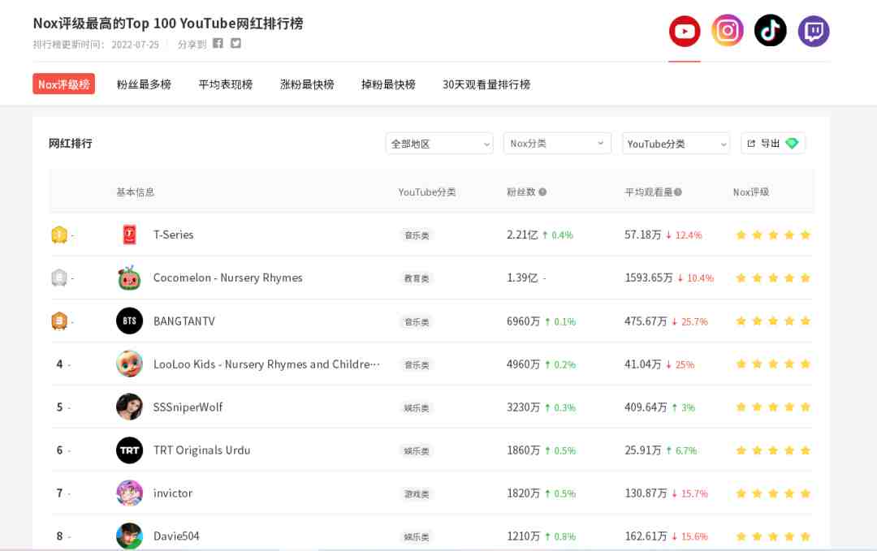Click silver rank 2 badge

(59, 278)
